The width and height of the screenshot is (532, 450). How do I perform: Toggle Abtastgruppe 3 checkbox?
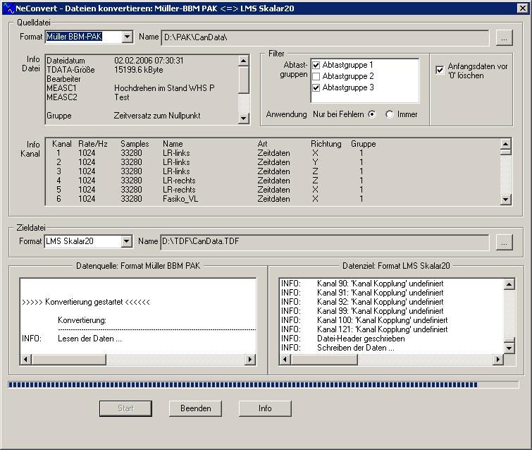tap(316, 87)
